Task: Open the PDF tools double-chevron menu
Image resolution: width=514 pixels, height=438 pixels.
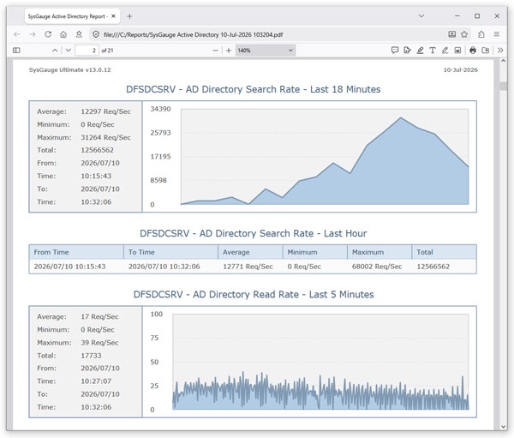Action: (500, 51)
